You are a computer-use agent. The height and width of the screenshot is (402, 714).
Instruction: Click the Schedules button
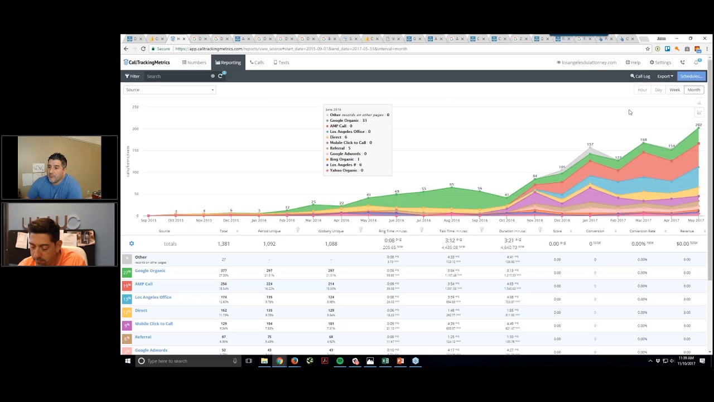pyautogui.click(x=692, y=76)
